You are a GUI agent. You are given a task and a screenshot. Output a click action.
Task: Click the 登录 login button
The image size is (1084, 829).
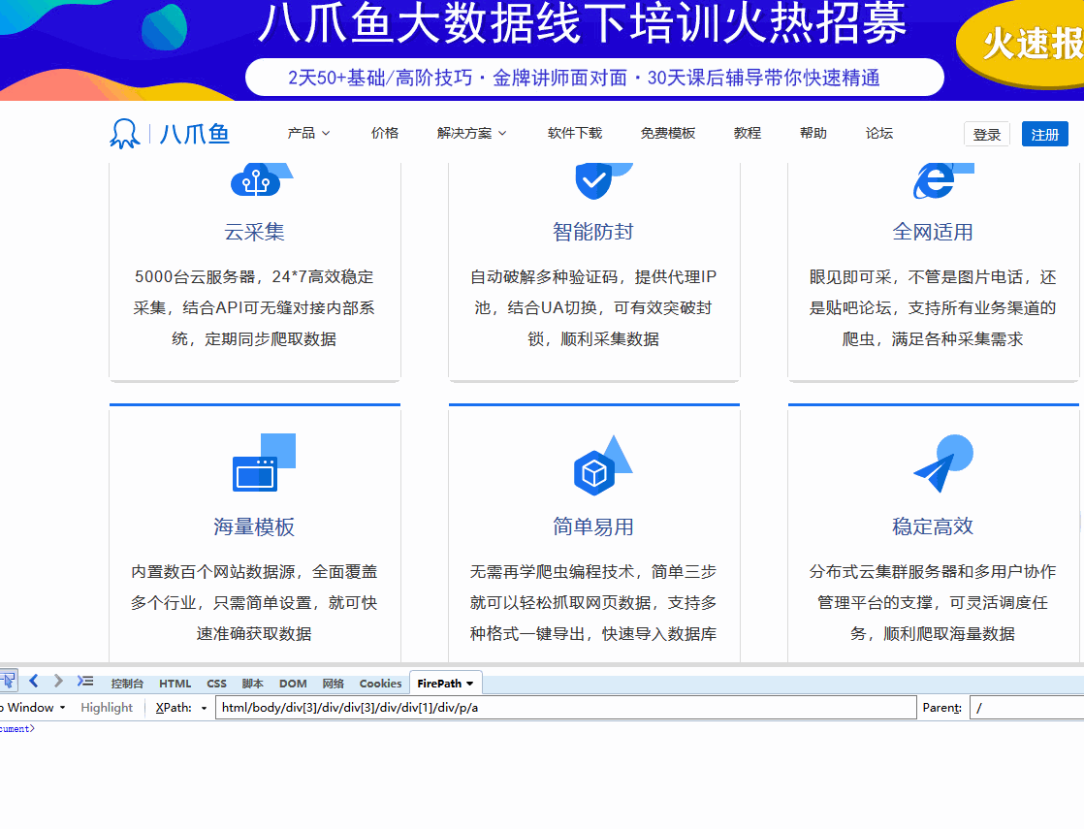pos(987,134)
